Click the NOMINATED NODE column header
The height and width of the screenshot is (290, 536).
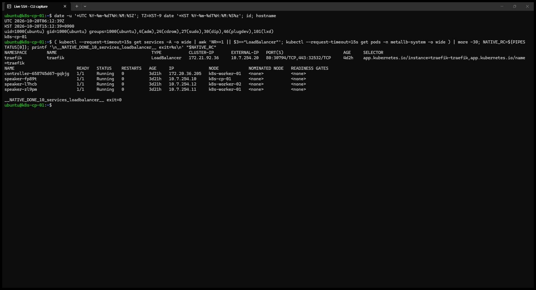point(266,68)
